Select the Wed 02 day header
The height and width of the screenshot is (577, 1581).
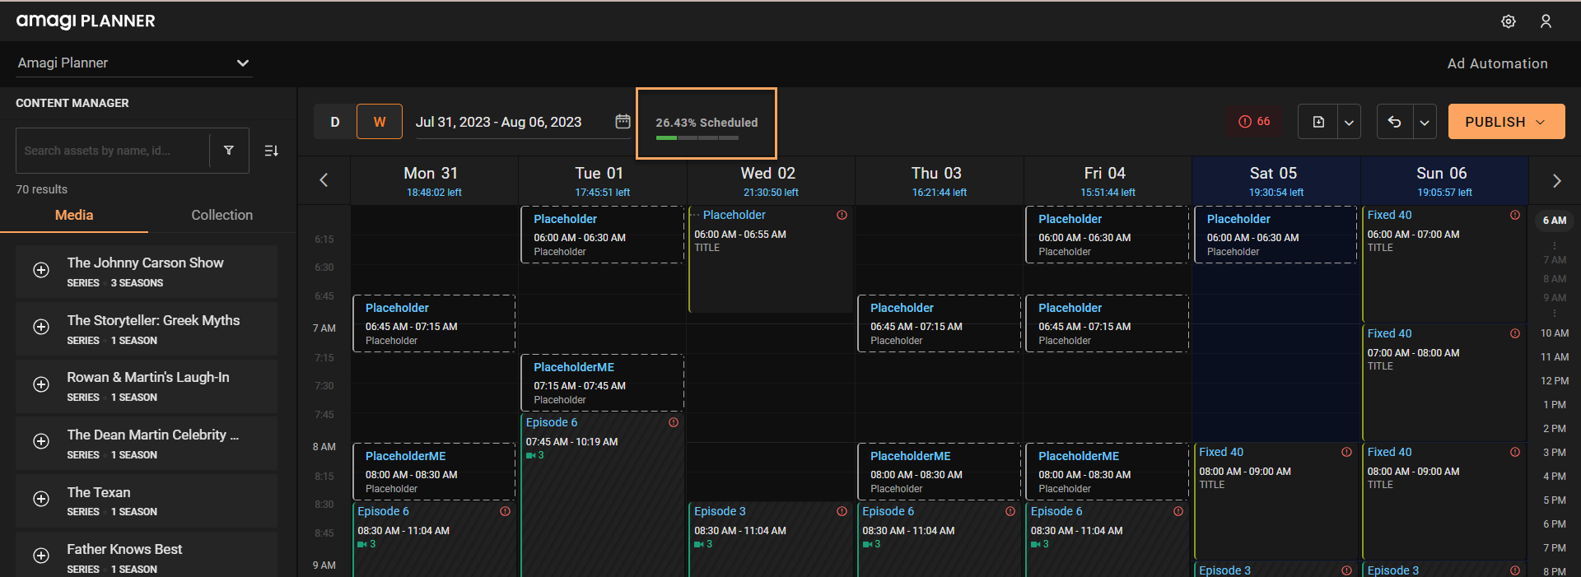pos(771,181)
